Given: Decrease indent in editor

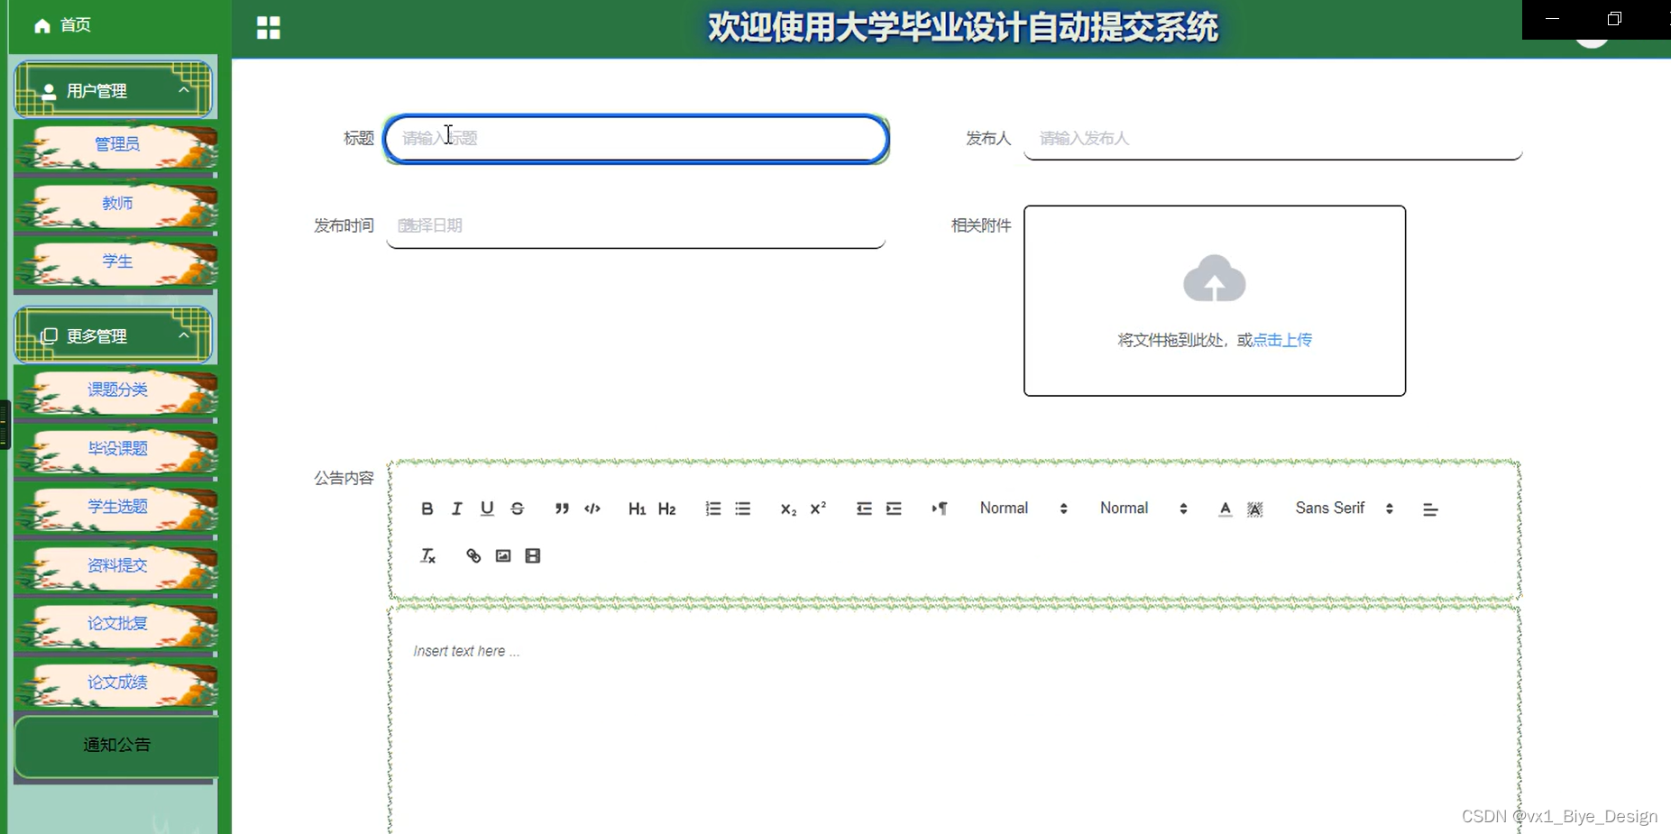Looking at the screenshot, I should [864, 509].
